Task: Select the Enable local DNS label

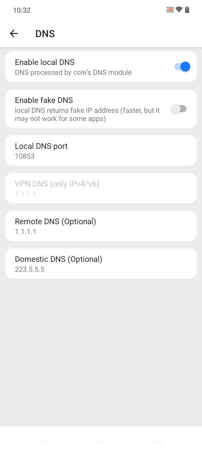Action: pos(45,62)
